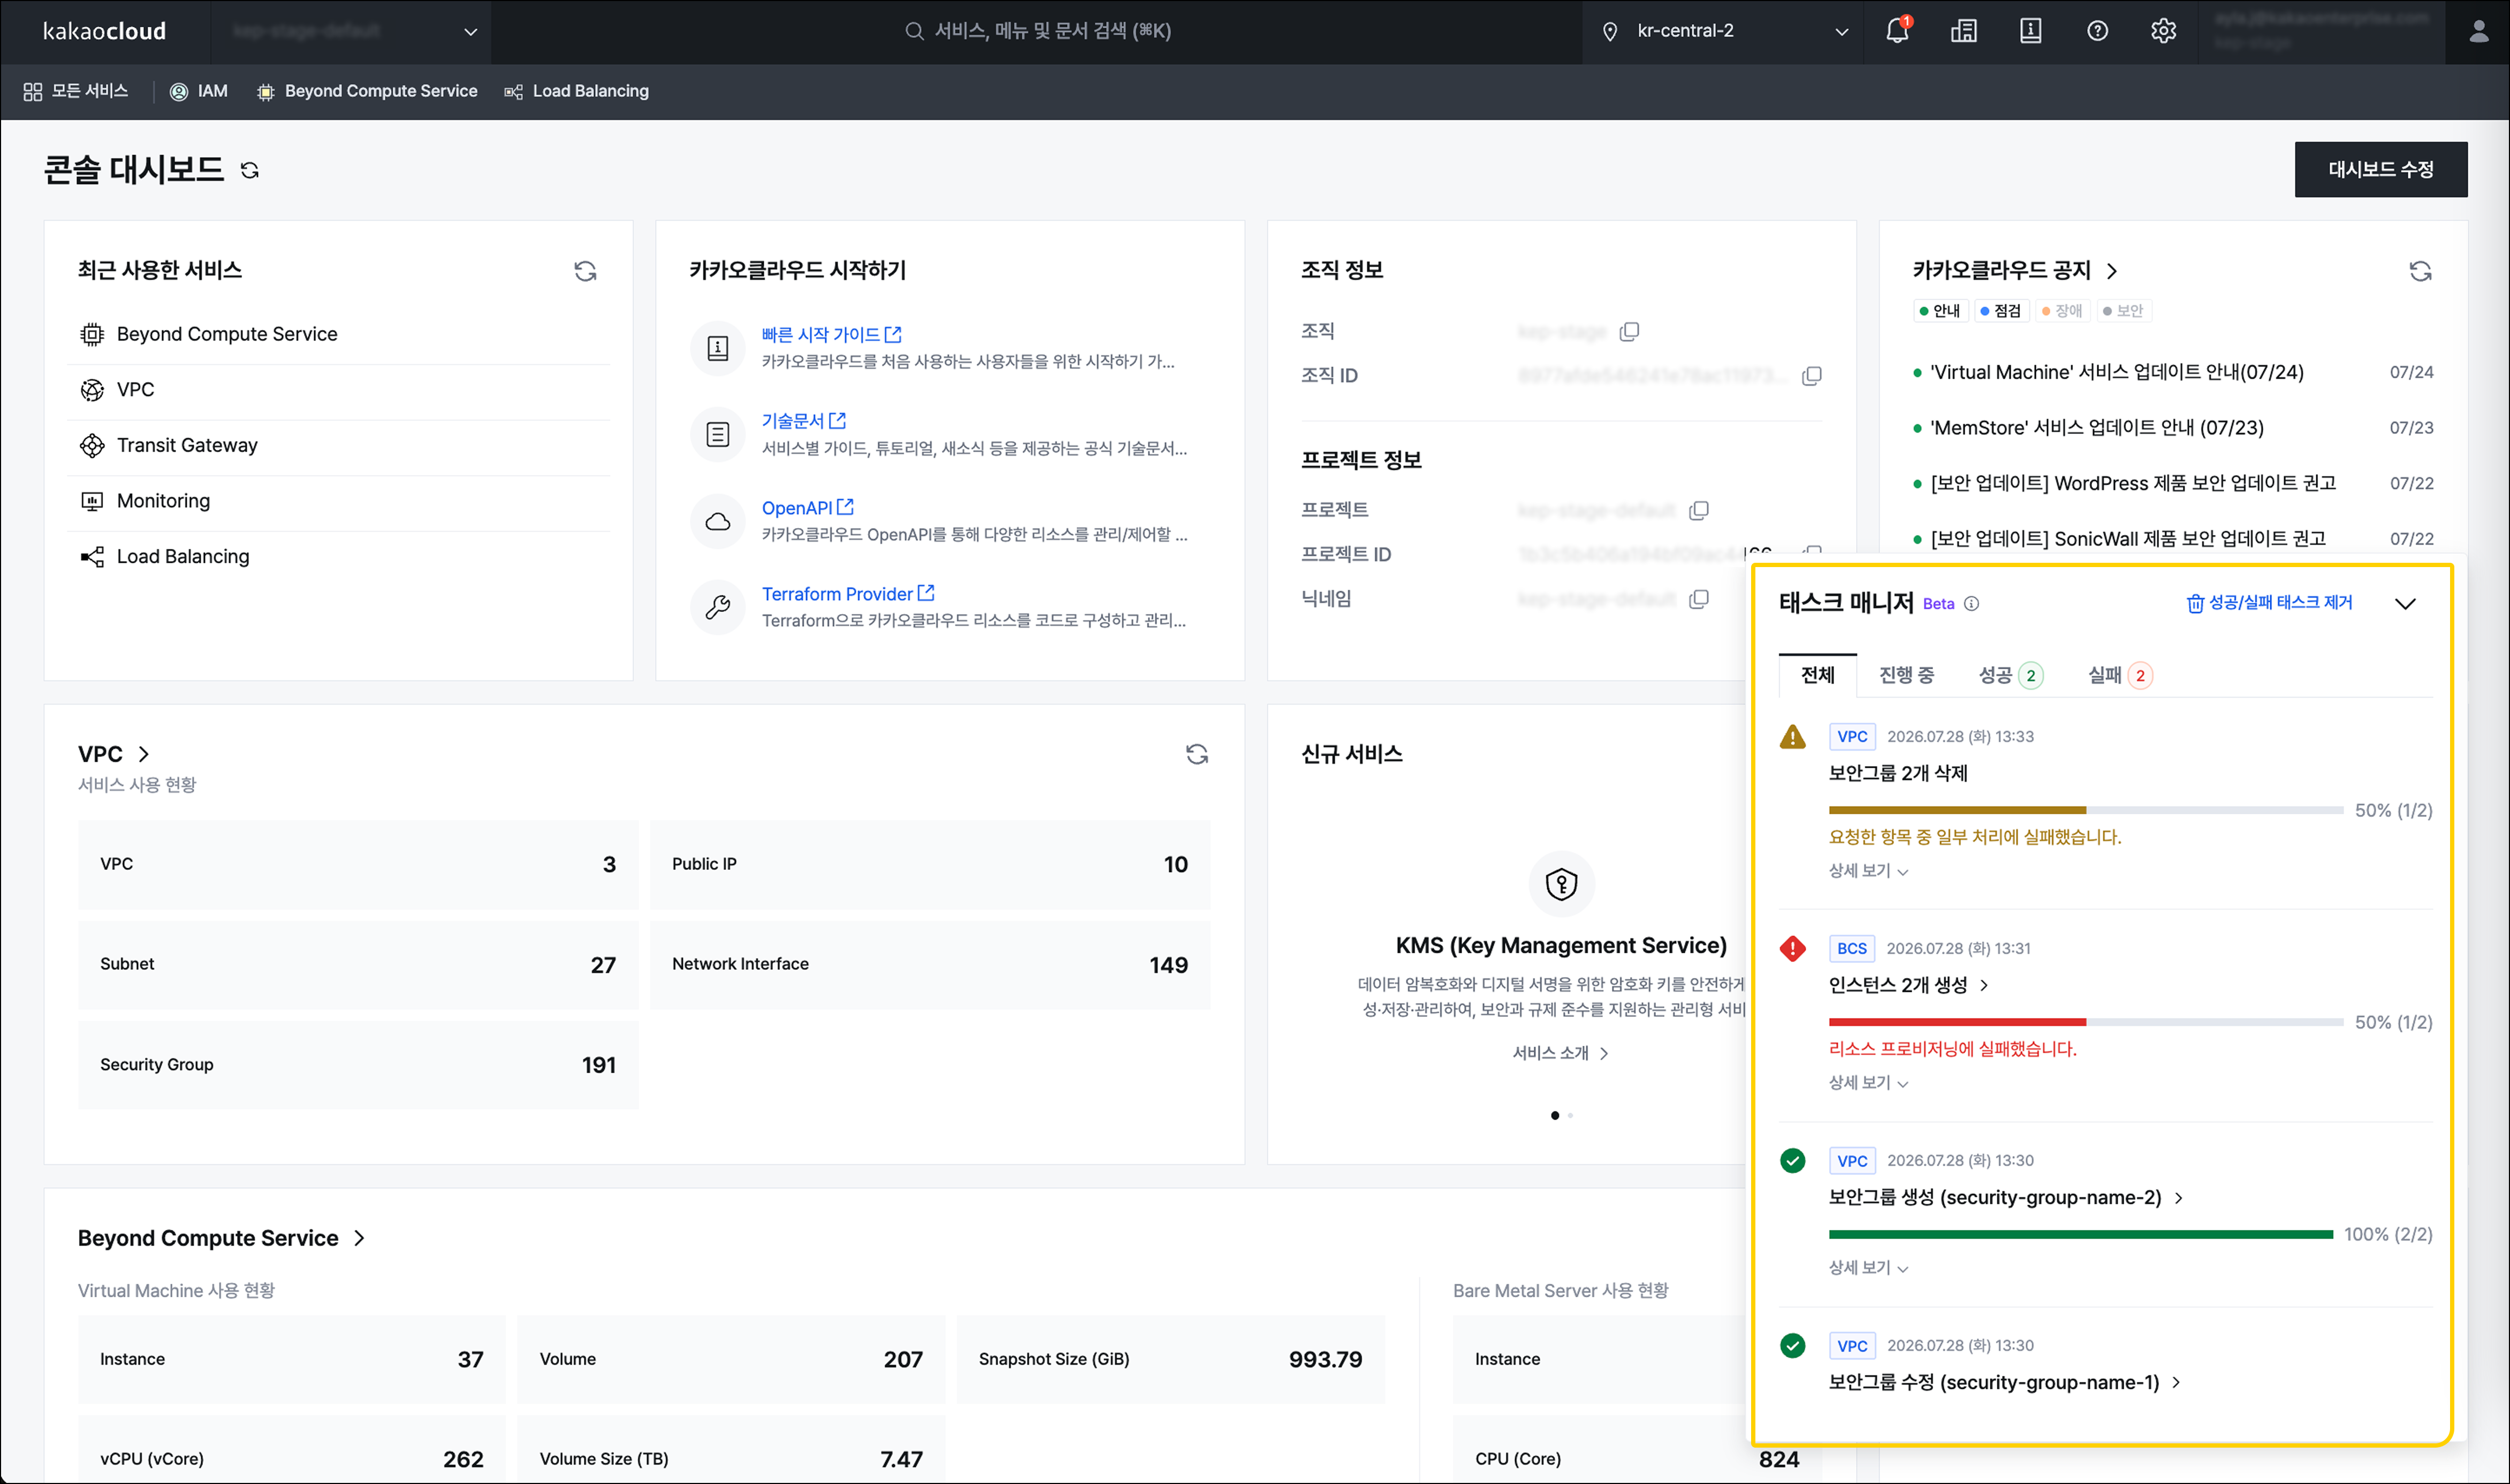This screenshot has width=2510, height=1484.
Task: Toggle the 점검 notice filter chip
Action: click(x=2001, y=311)
